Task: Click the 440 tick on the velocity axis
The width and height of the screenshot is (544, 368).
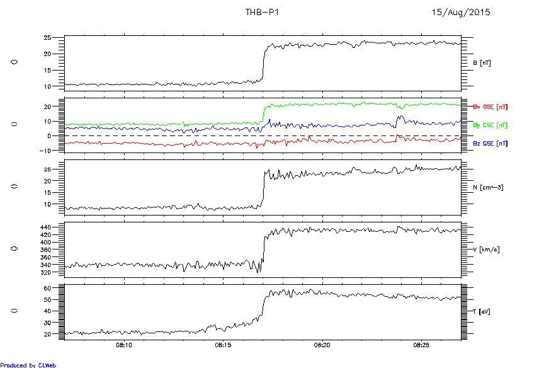Action: 46,227
